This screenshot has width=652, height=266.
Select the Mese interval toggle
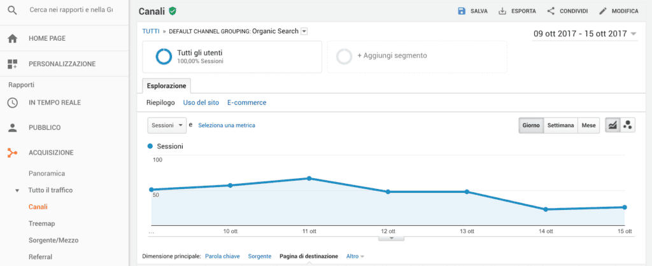click(588, 125)
